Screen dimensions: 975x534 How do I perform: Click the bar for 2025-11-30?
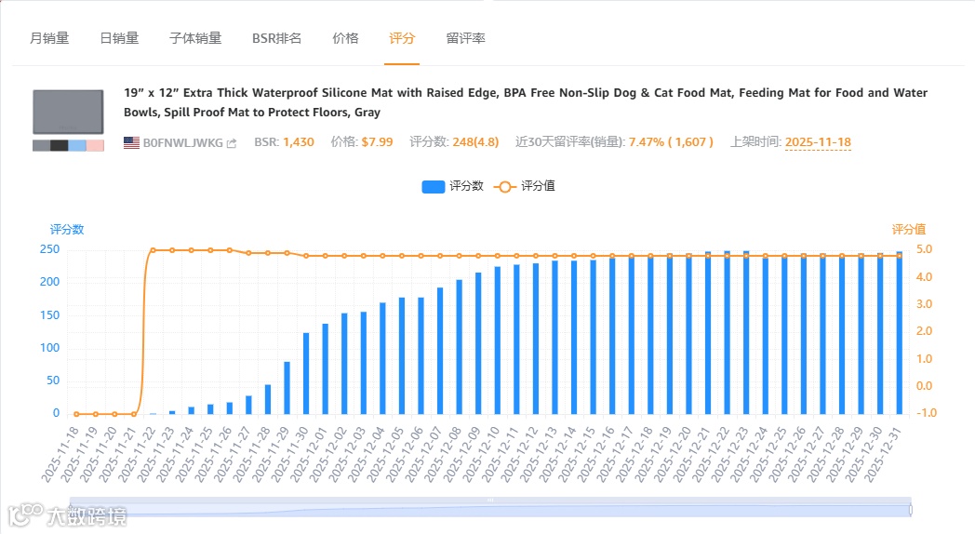[306, 374]
